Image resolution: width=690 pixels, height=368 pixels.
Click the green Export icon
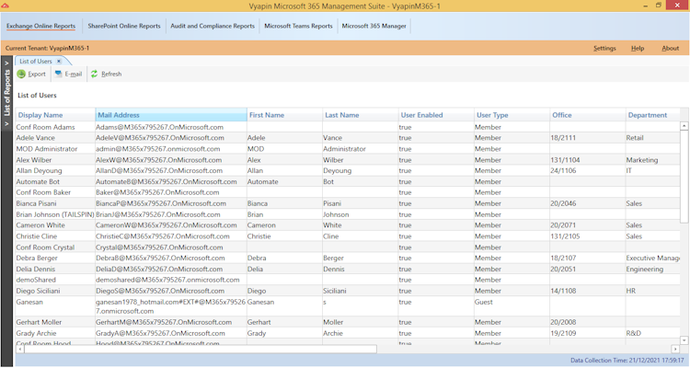(x=21, y=74)
